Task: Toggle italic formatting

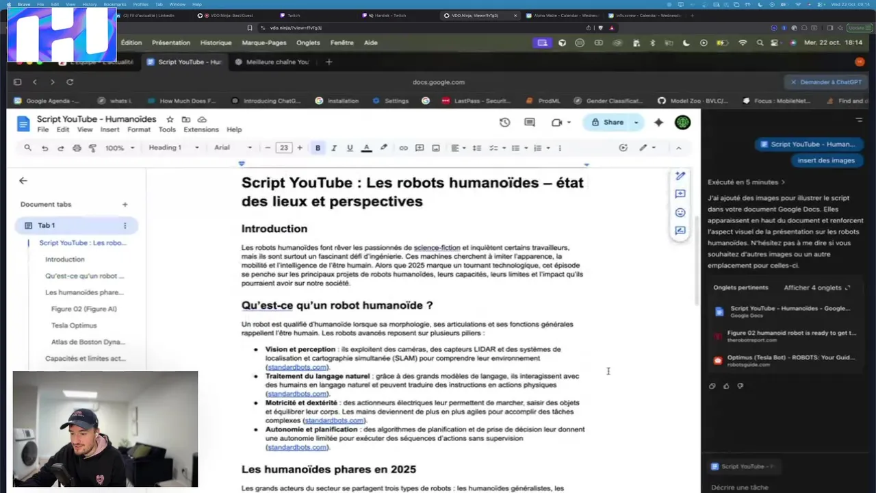Action: tap(334, 148)
